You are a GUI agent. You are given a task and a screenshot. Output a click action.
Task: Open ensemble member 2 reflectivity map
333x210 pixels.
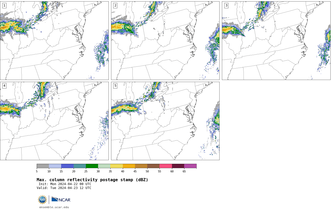click(165, 40)
